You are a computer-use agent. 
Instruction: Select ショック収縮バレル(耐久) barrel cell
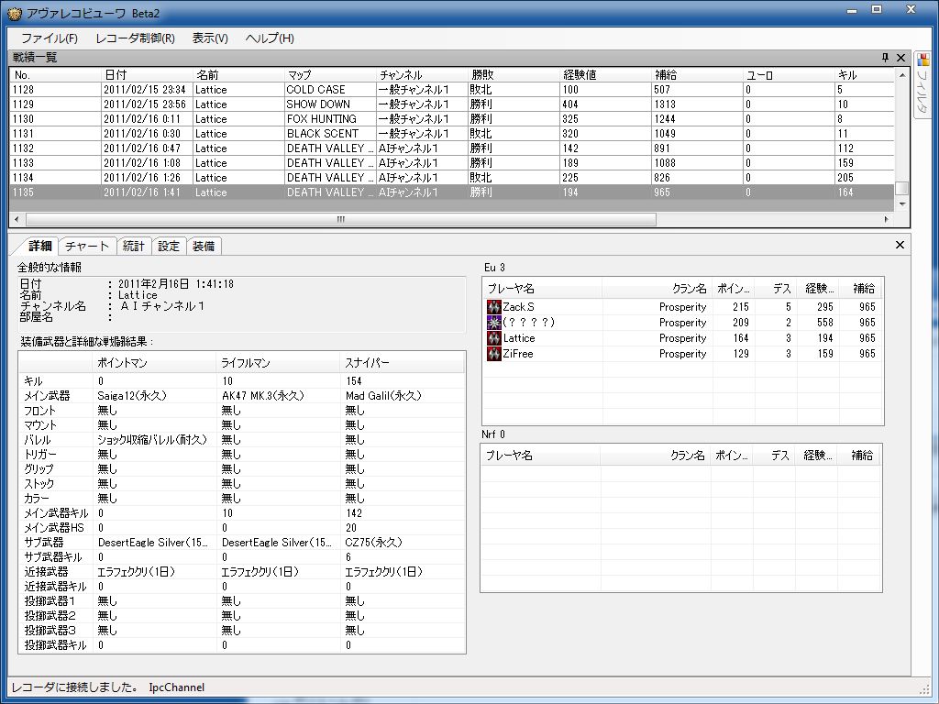(152, 440)
